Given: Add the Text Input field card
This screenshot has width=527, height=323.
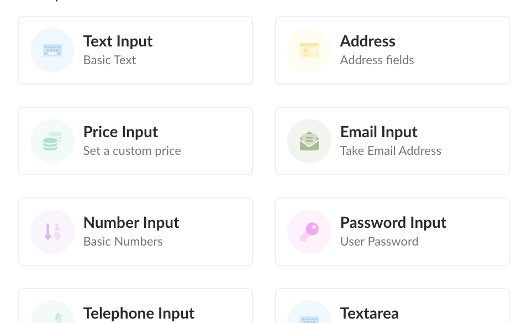Looking at the screenshot, I should [135, 50].
